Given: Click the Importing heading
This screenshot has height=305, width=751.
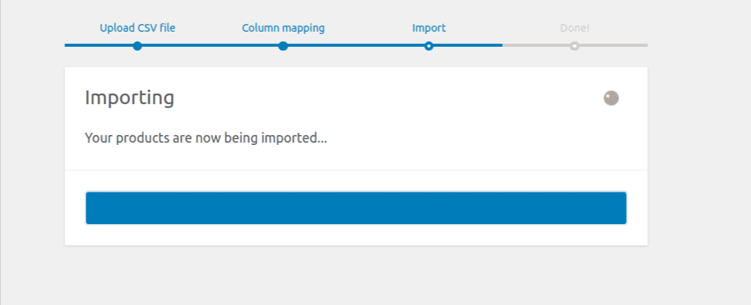Looking at the screenshot, I should pos(129,97).
